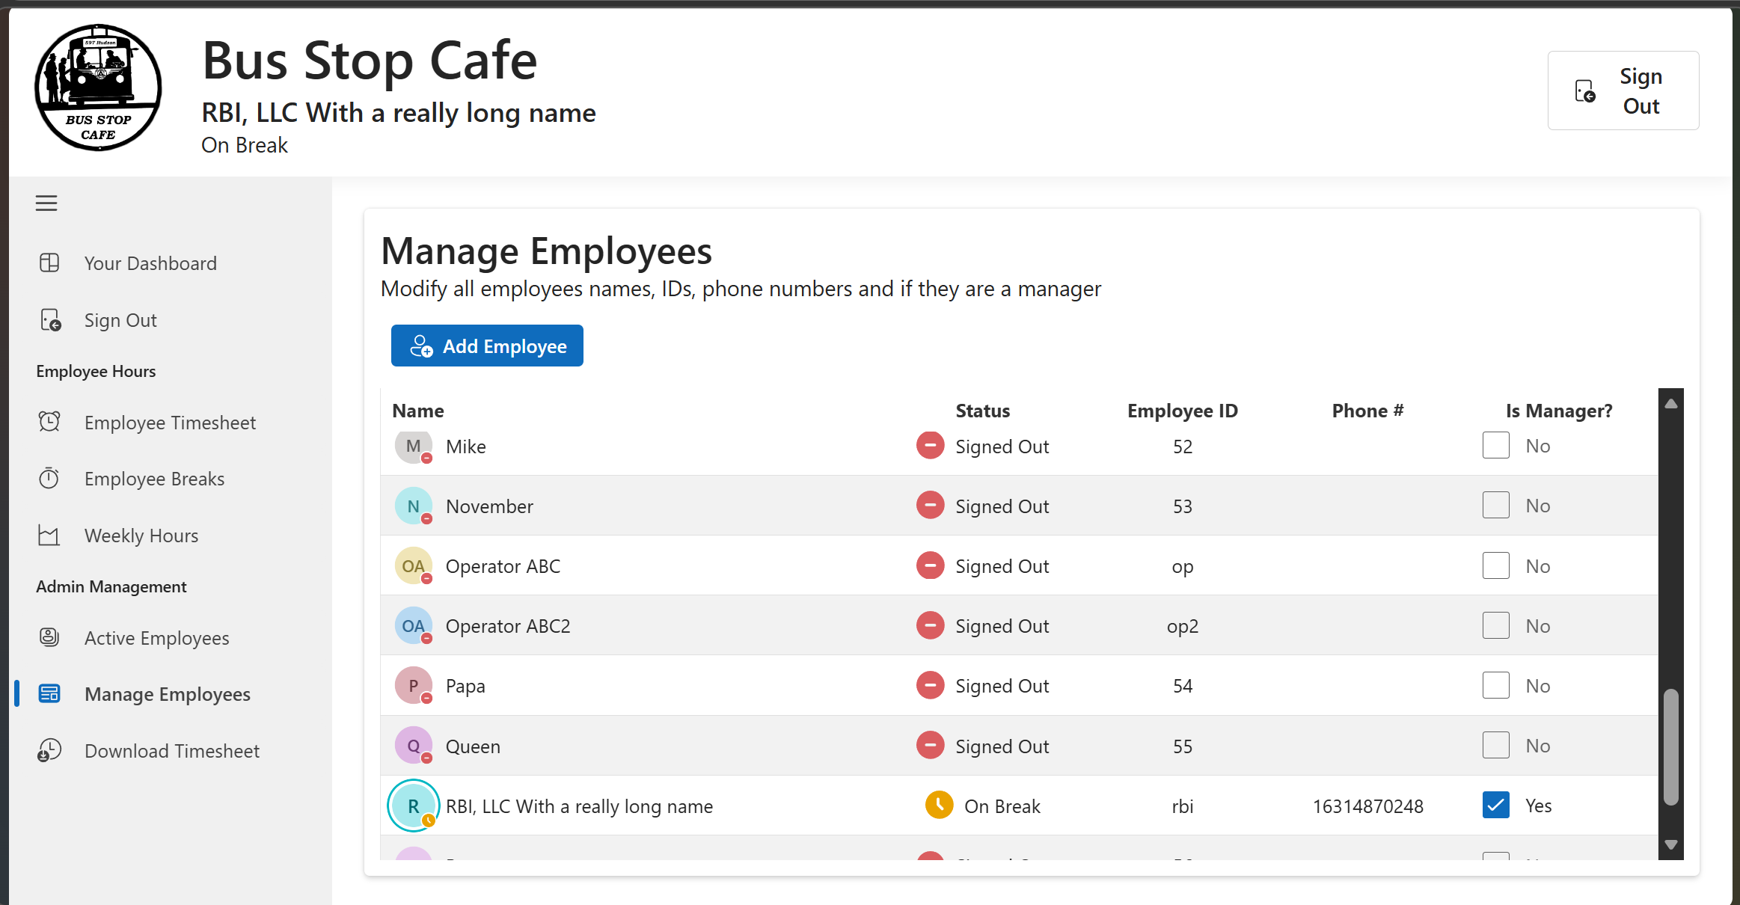Click the Download Timesheet icon
The height and width of the screenshot is (905, 1740).
click(49, 750)
